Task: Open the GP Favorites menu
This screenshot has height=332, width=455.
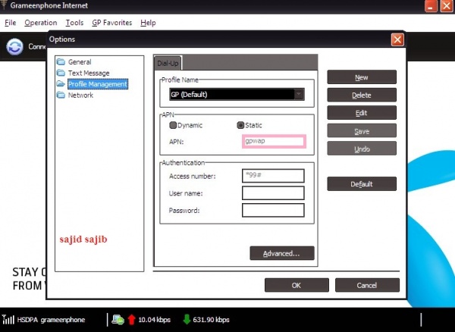Action: [112, 23]
